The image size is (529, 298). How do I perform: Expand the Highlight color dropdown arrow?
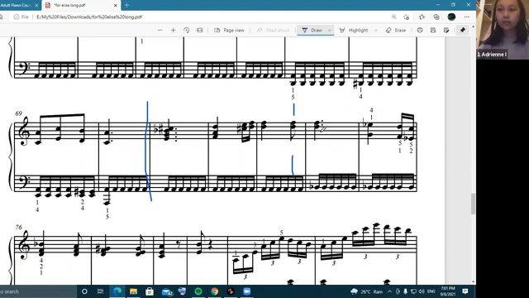tap(375, 31)
